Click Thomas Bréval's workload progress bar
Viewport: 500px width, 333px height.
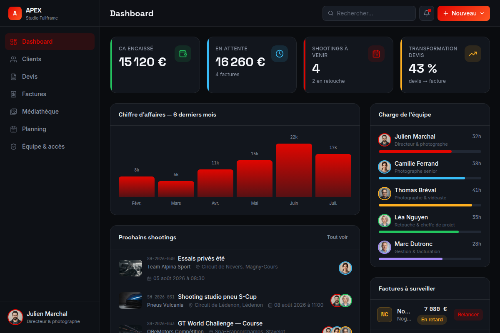430,205
